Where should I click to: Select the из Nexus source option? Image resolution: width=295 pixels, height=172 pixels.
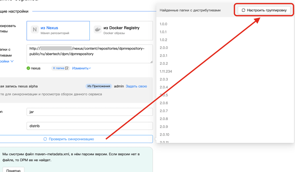58,31
